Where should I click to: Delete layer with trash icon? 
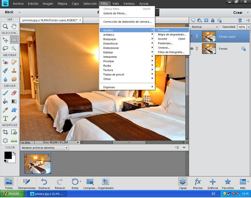coord(240,20)
